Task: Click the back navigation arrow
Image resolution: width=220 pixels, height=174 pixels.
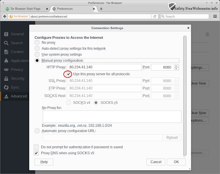Action: 4,16
